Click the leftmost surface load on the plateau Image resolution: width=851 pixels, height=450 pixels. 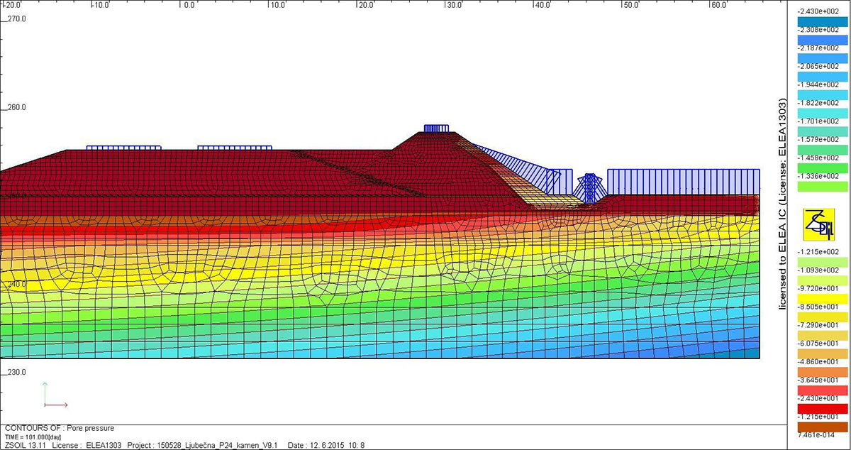123,148
